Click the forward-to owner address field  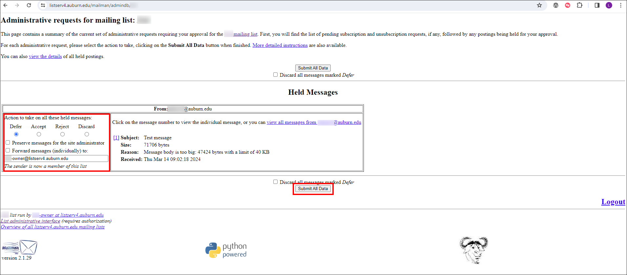coord(56,158)
